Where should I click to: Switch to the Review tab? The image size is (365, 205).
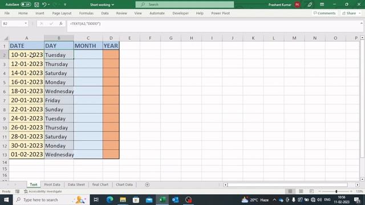121,13
